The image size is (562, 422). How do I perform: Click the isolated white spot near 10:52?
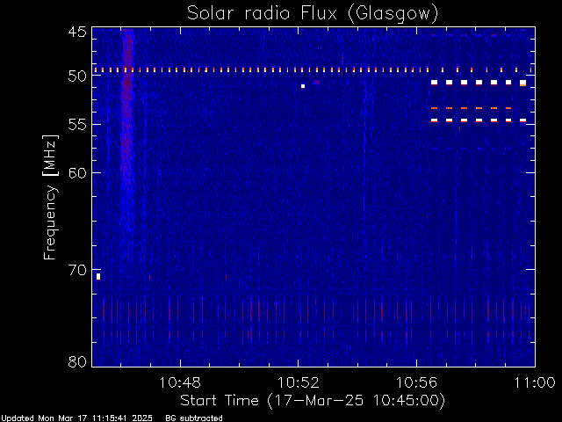click(x=303, y=86)
